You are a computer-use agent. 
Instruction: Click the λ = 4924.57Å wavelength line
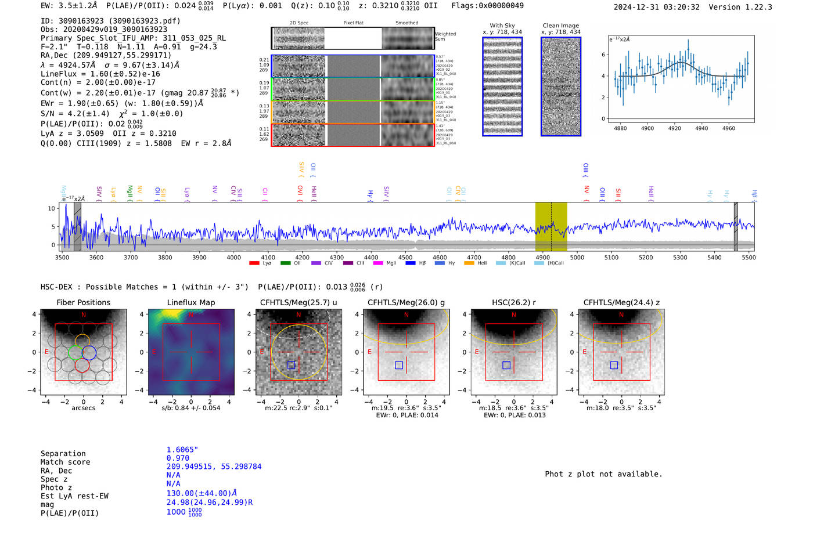point(110,65)
